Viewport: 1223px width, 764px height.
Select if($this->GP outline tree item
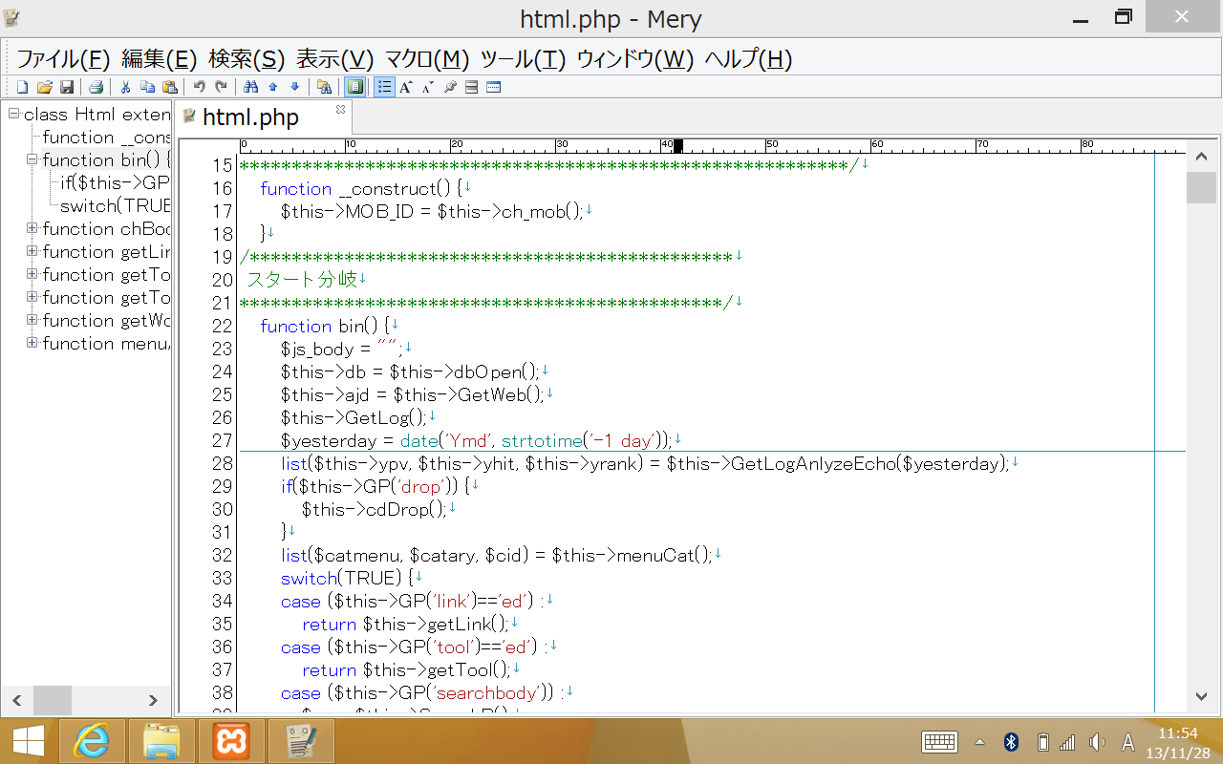[115, 183]
